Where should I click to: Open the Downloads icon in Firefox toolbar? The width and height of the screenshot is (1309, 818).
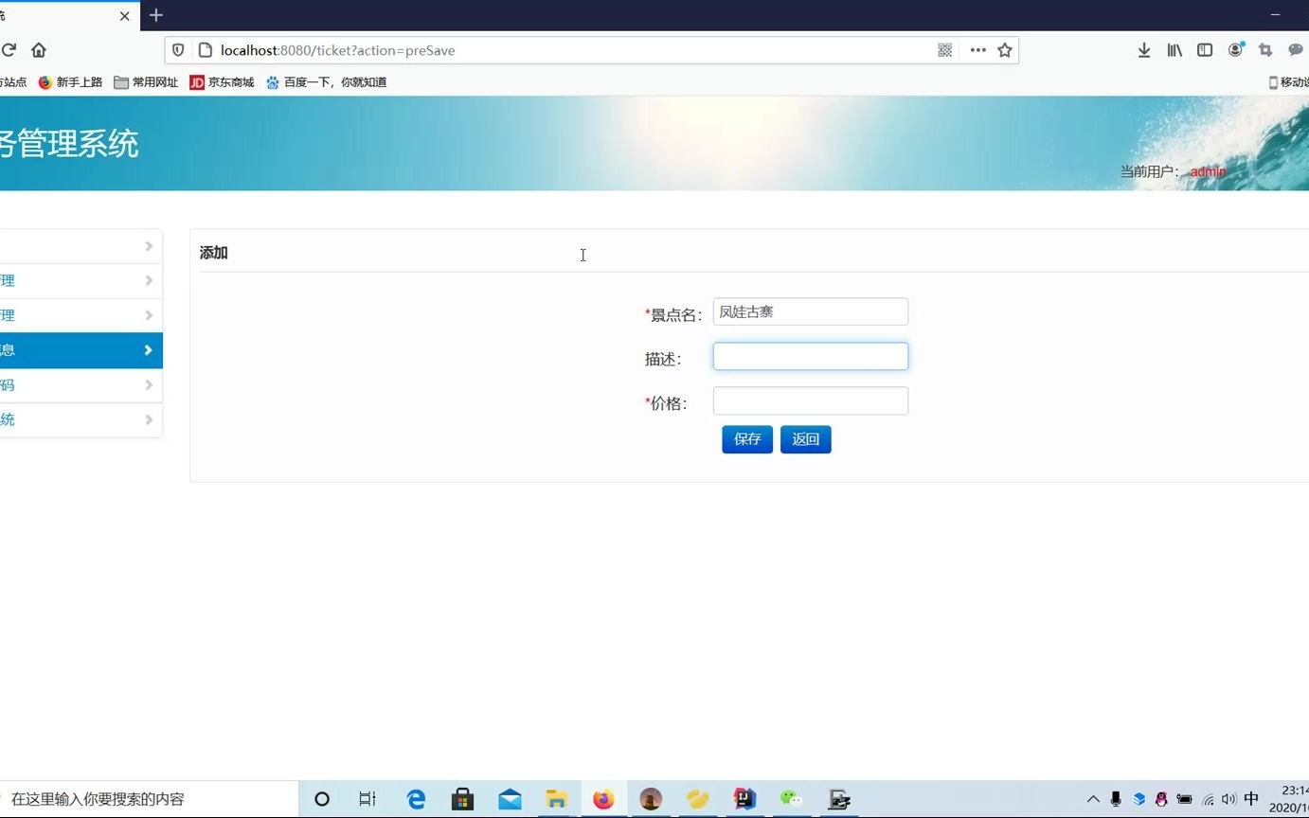pos(1143,50)
